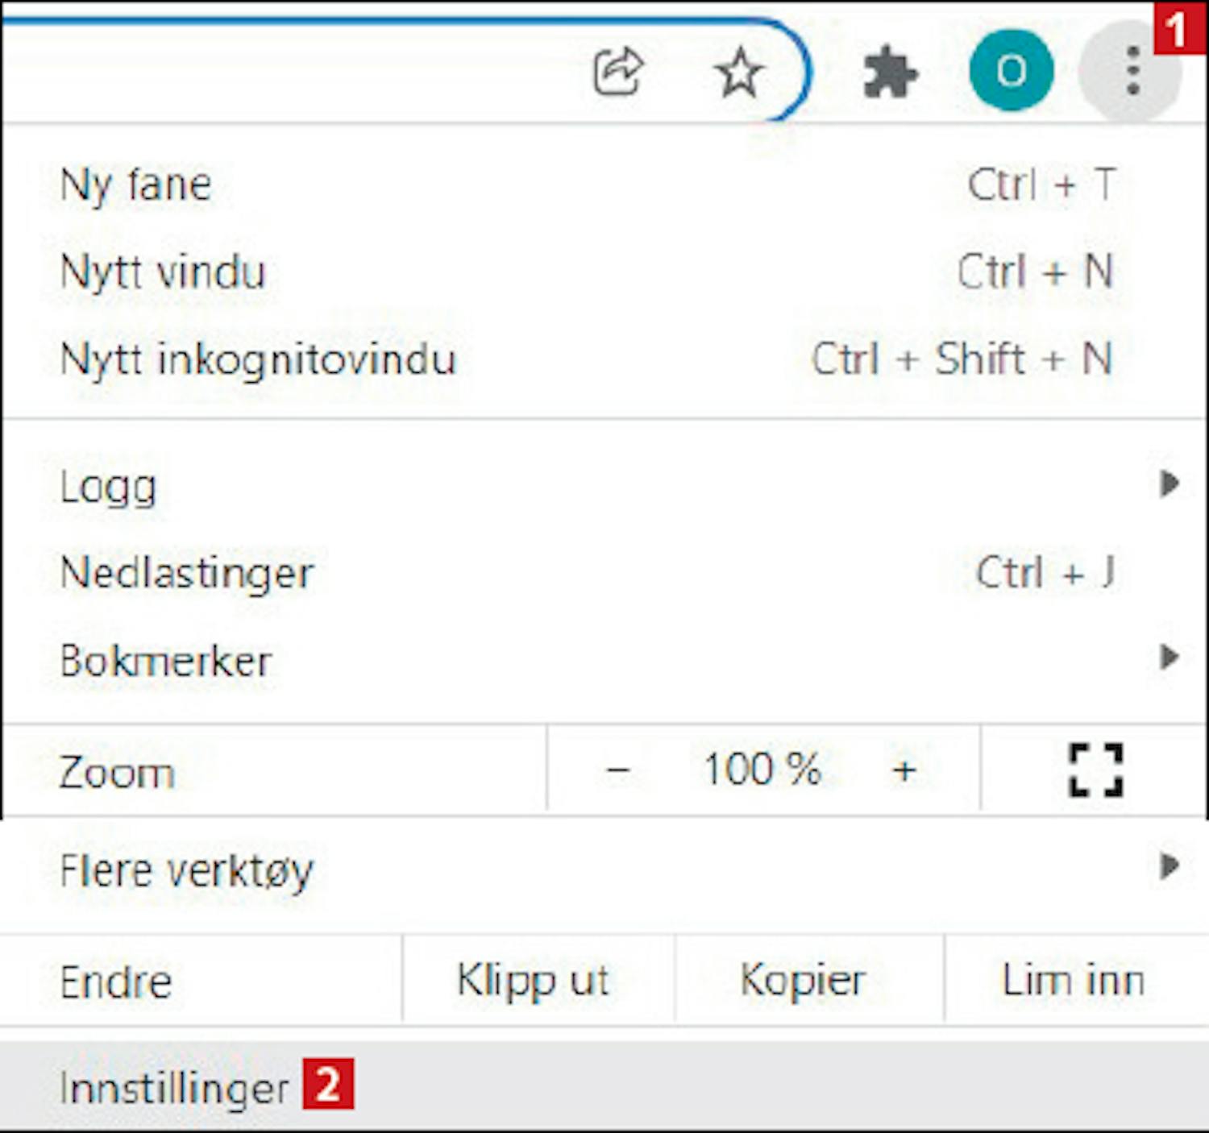Expand the Flere verktøy submenu
This screenshot has width=1209, height=1133.
pyautogui.click(x=604, y=869)
